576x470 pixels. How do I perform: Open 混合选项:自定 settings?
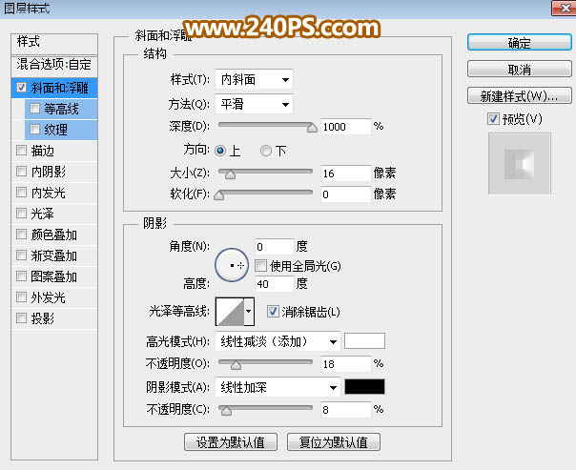pyautogui.click(x=54, y=66)
